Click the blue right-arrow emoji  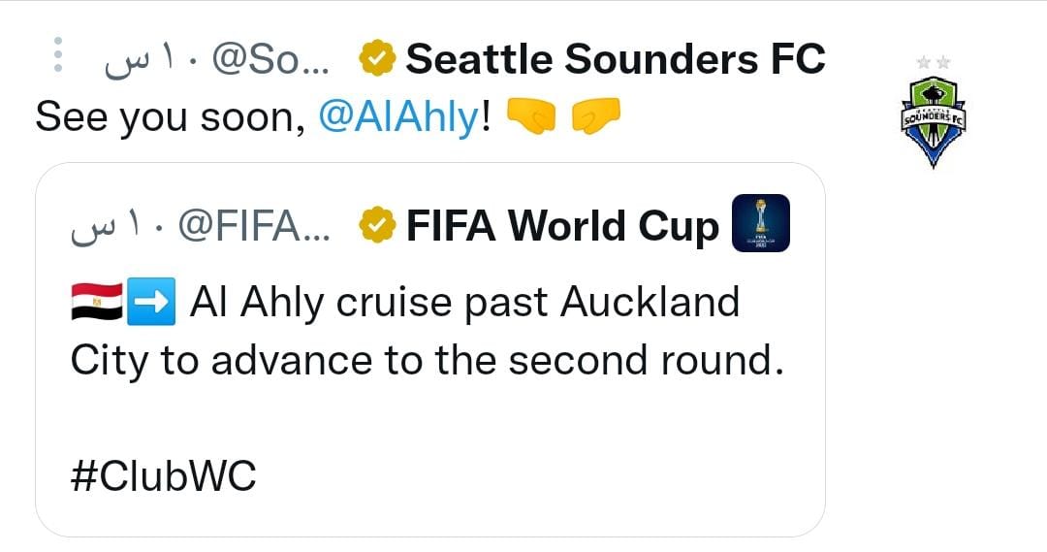tap(152, 303)
